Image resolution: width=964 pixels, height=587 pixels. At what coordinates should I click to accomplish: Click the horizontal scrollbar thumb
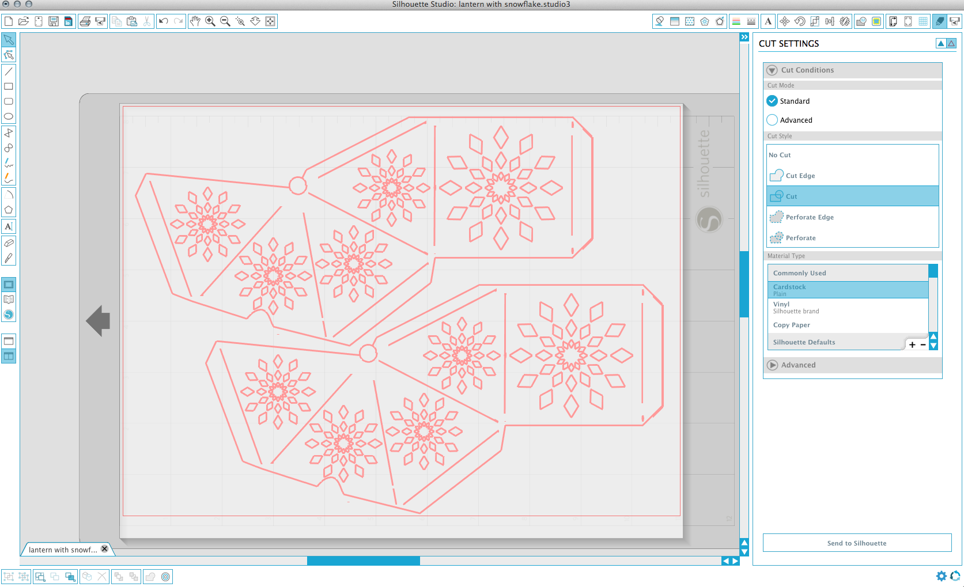click(x=364, y=561)
